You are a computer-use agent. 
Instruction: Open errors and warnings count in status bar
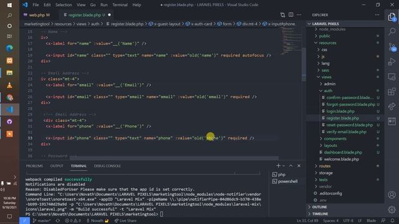(73, 221)
